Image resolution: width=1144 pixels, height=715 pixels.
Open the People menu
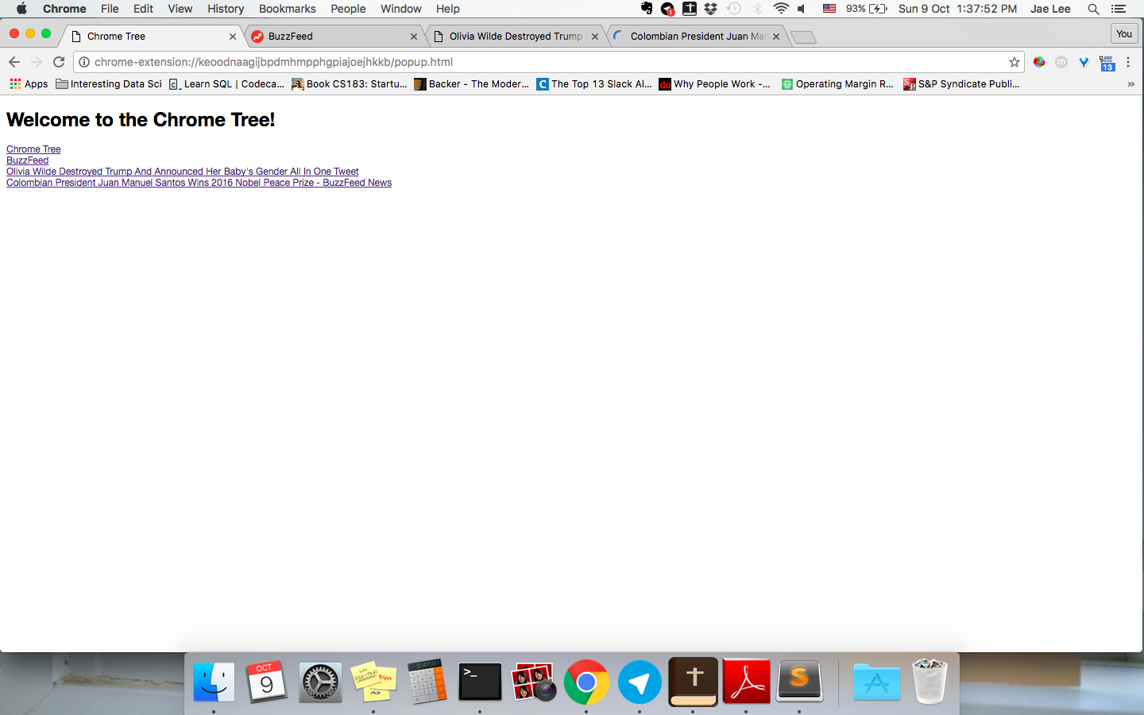(x=348, y=9)
